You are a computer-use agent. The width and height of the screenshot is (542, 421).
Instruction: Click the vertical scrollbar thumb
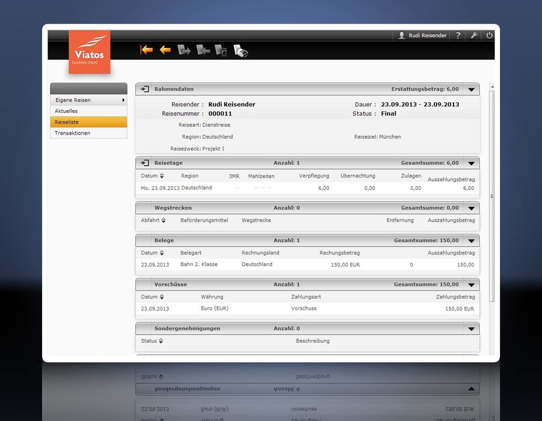click(x=492, y=196)
